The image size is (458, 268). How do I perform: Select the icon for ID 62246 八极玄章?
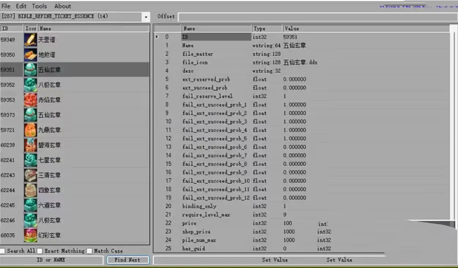tap(30, 220)
